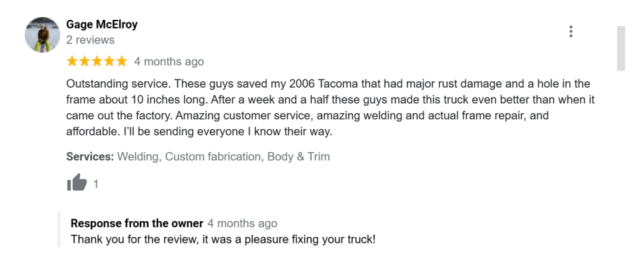Open Gage McElroy's profile photo
637x256 pixels.
tap(42, 34)
